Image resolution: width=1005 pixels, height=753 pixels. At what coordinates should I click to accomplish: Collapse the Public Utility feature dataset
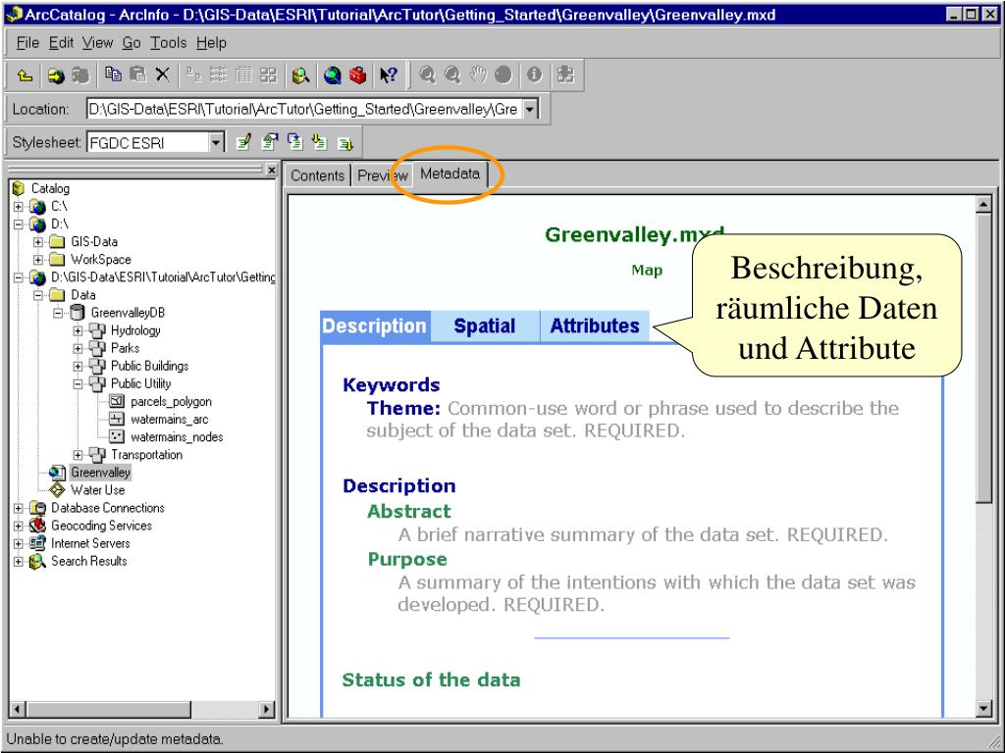pyautogui.click(x=78, y=384)
